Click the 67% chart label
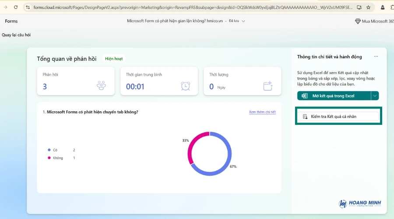The image size is (394, 219). (x=233, y=166)
